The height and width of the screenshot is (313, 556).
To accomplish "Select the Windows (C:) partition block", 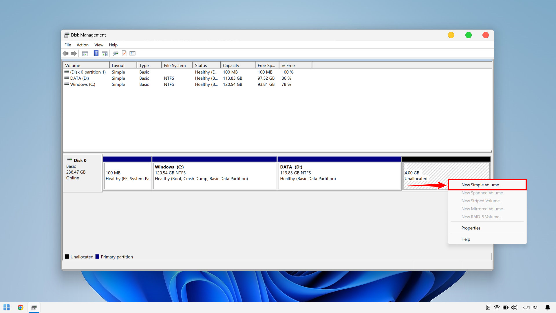I will point(214,174).
